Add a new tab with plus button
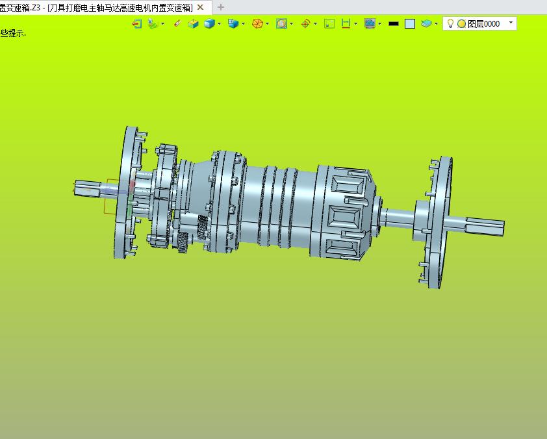 click(x=220, y=7)
